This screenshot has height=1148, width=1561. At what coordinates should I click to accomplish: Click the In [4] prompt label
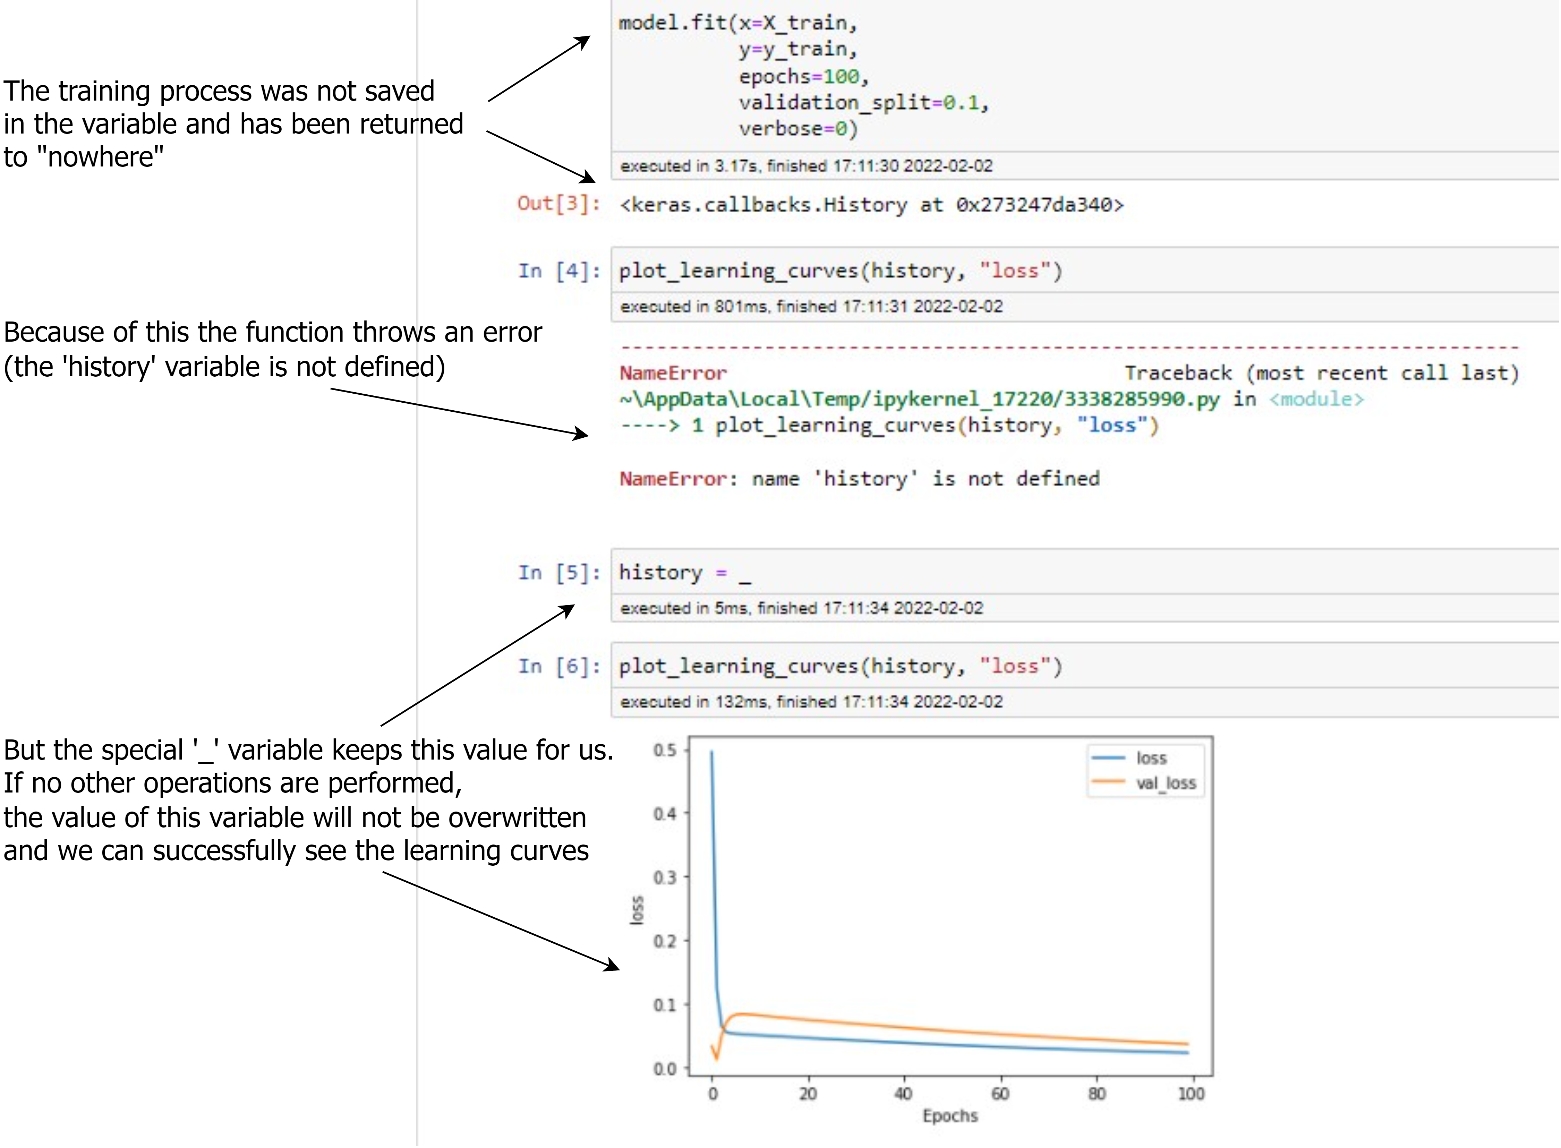(559, 271)
